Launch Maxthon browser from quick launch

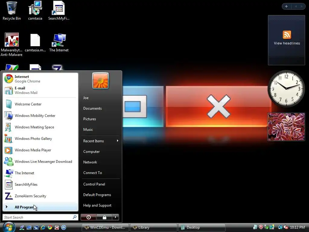tap(64, 227)
